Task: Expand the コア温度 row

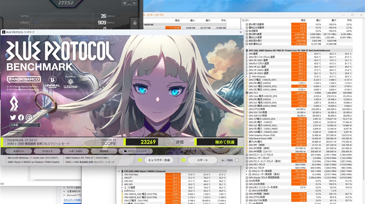Action: pos(122,188)
